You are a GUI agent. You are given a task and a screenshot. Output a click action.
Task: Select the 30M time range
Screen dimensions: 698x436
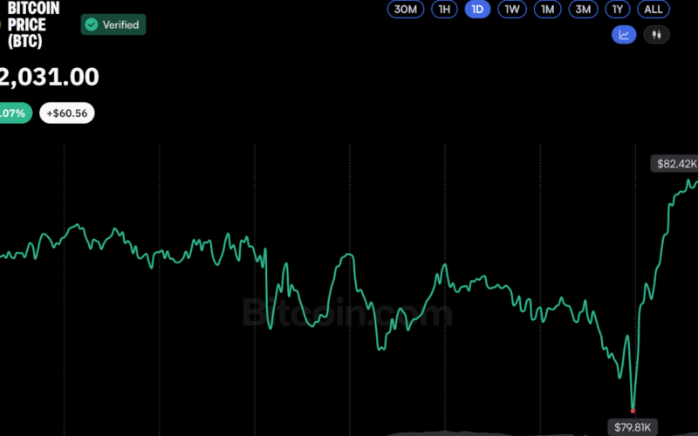click(x=406, y=10)
